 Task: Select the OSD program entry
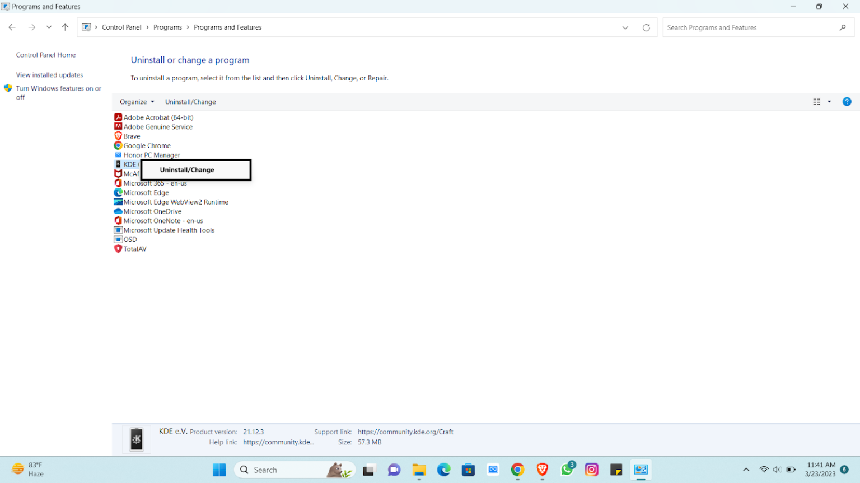130,239
